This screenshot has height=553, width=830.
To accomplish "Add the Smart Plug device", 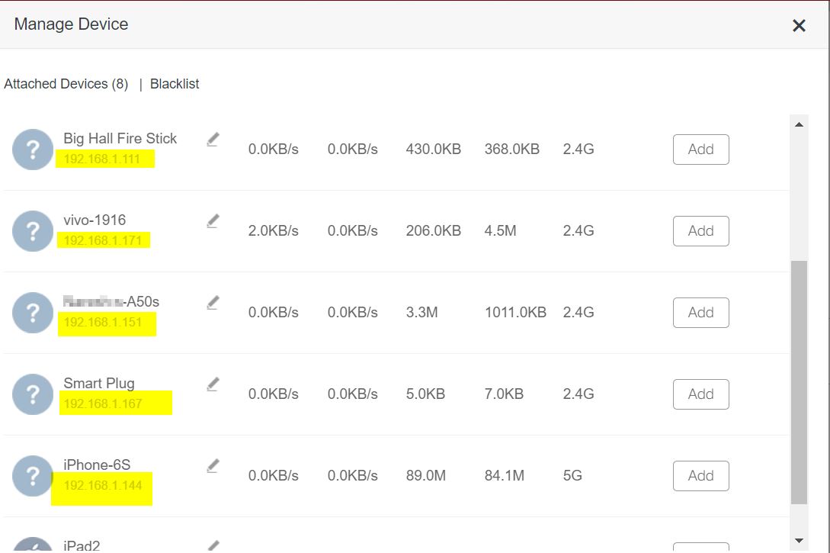I will tap(700, 394).
